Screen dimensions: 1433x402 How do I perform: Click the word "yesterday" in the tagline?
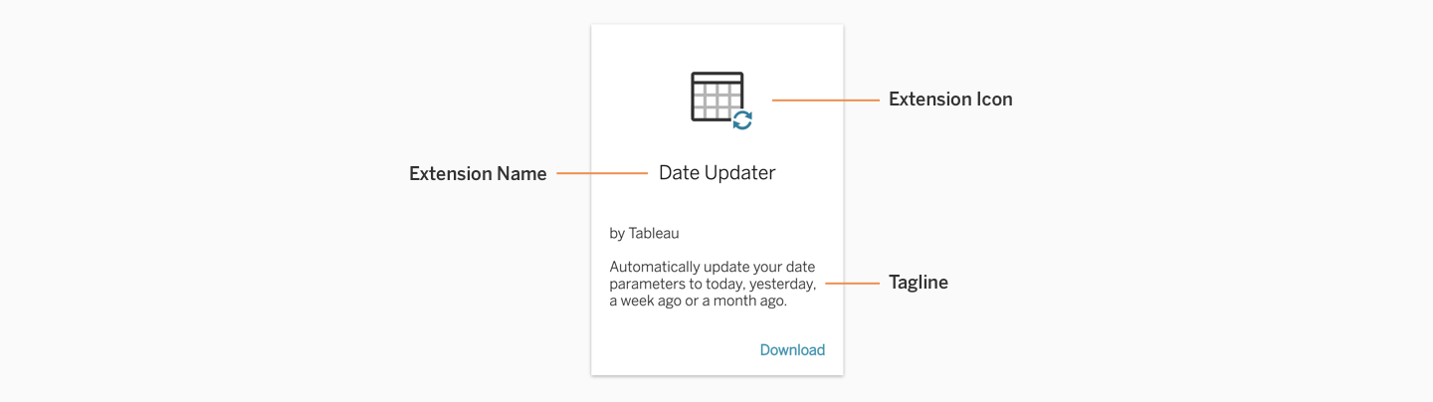coord(779,285)
